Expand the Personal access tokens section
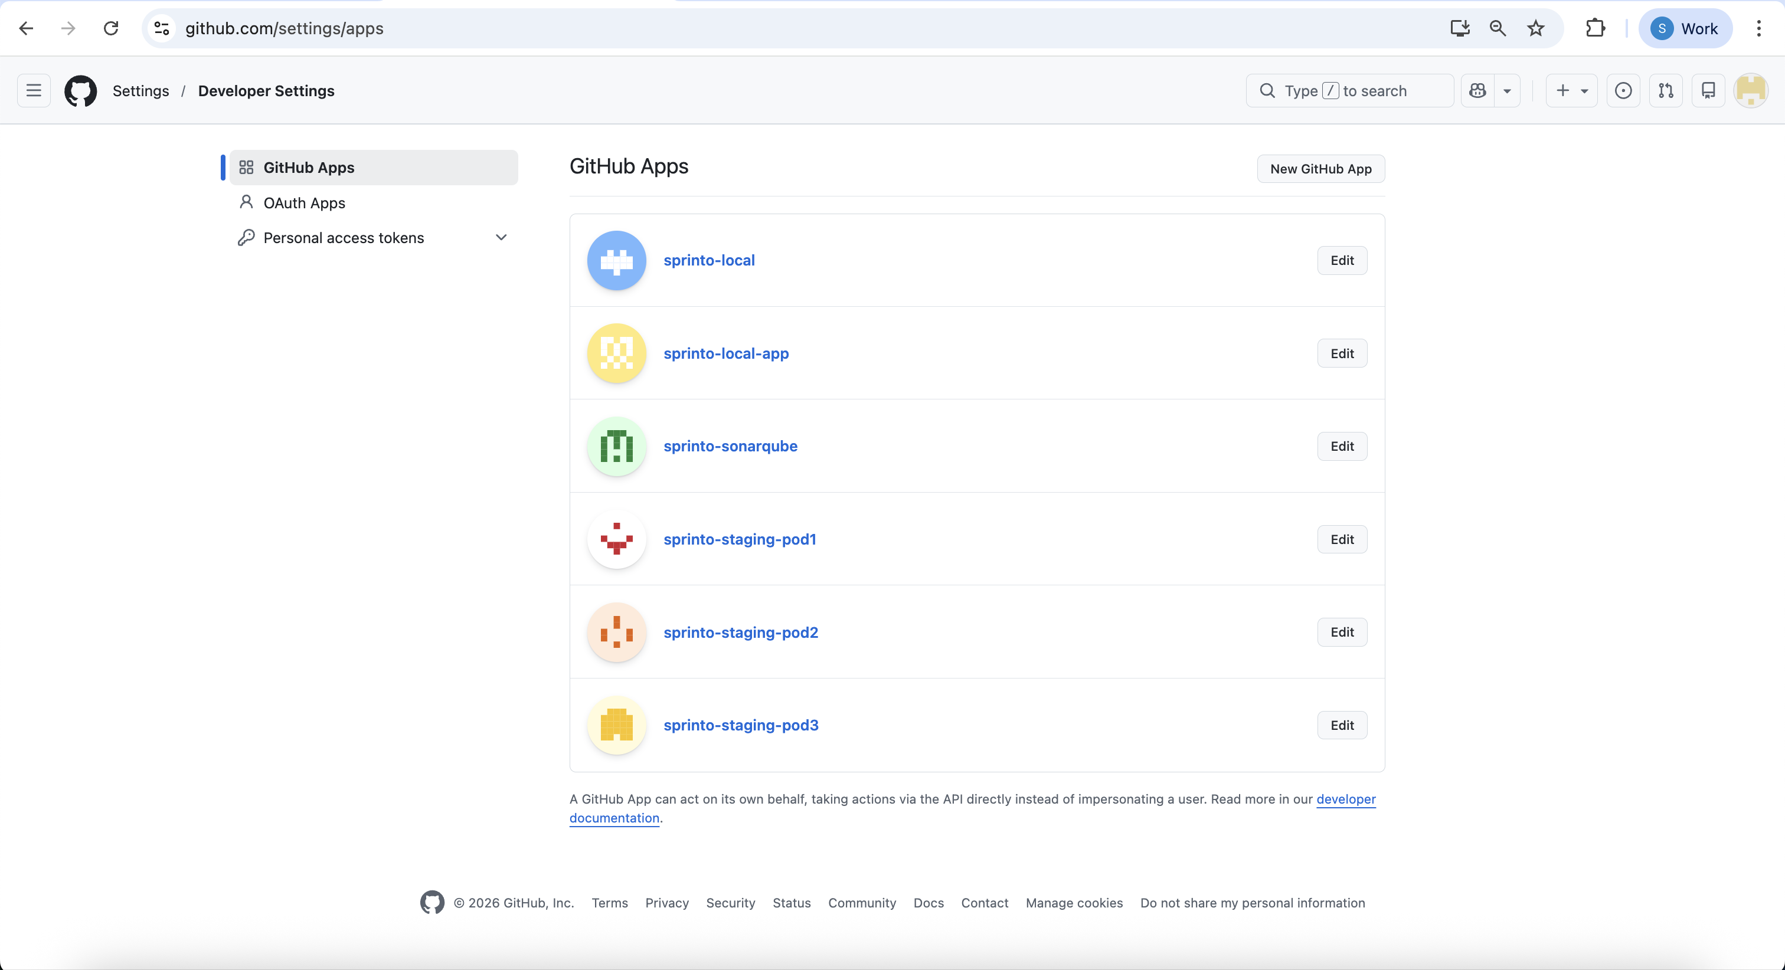The width and height of the screenshot is (1785, 970). pyautogui.click(x=501, y=238)
